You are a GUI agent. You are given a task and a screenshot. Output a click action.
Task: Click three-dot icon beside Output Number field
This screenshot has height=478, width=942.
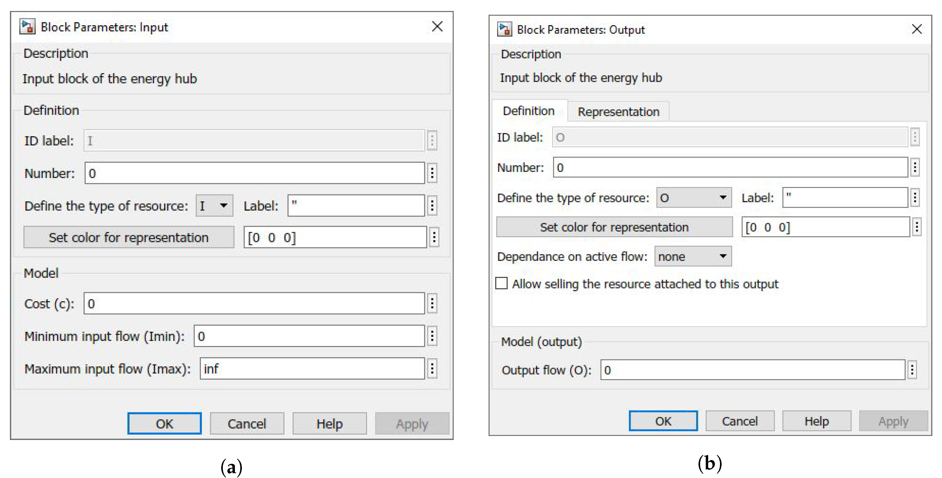tap(915, 167)
